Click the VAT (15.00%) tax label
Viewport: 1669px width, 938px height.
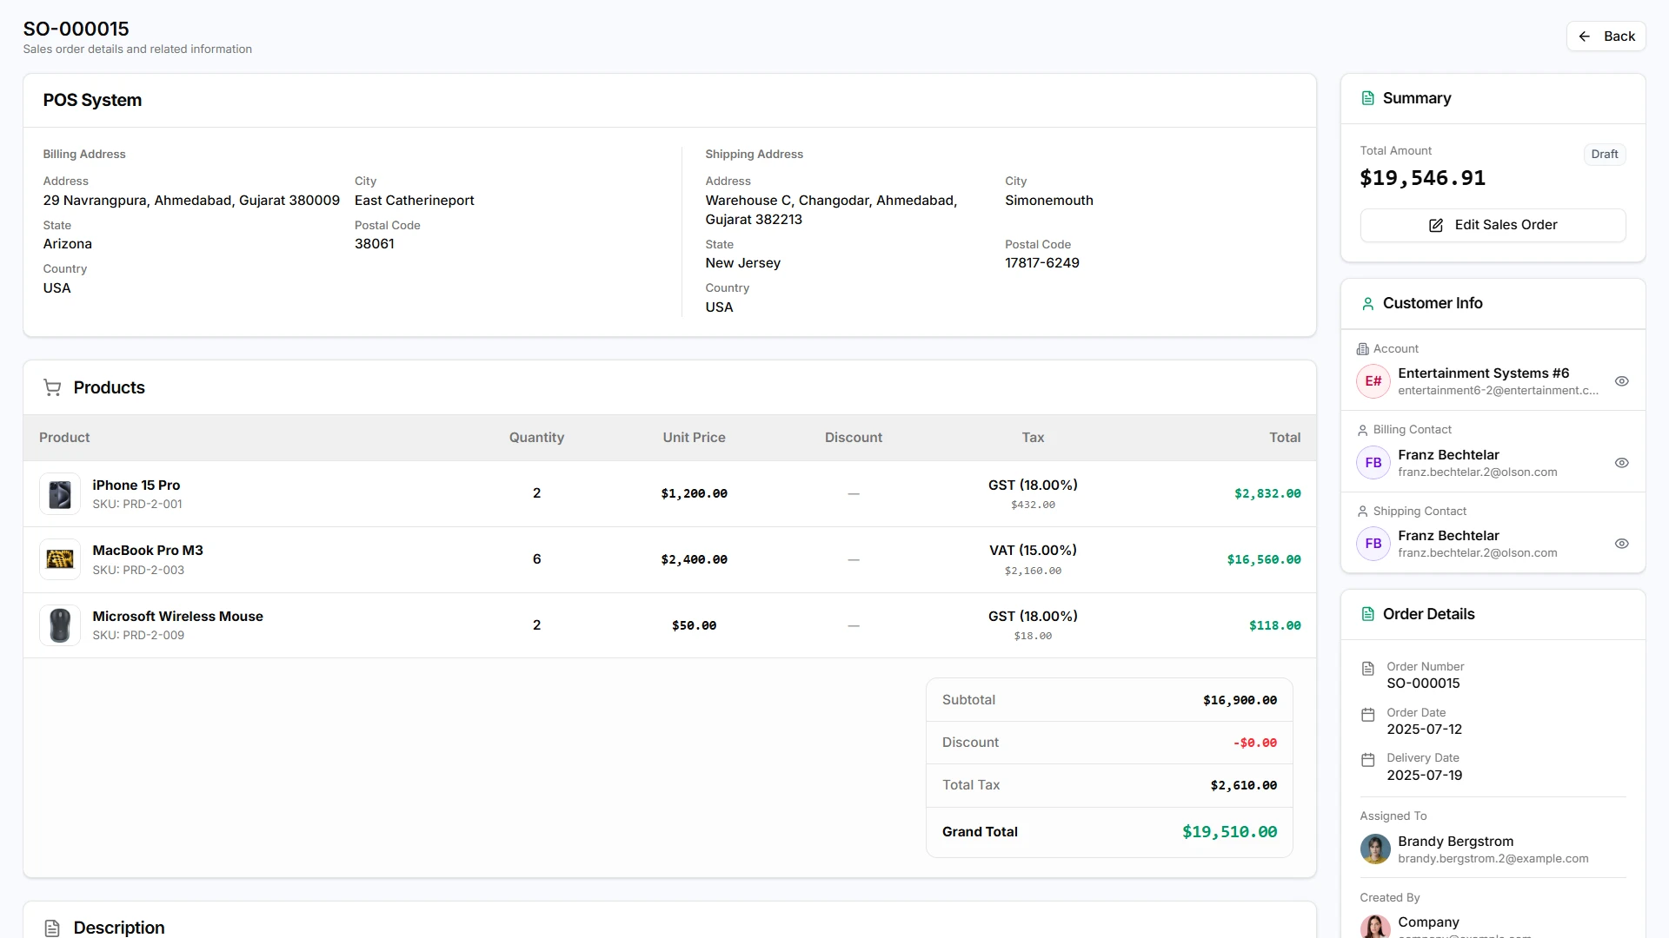[x=1033, y=551]
